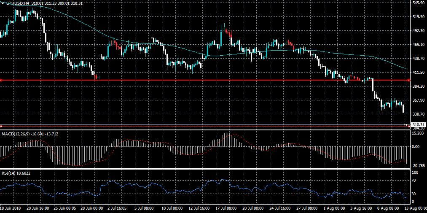The height and width of the screenshot is (213, 427).
Task: Click the RSI(14) 18.6022 indicator label
Action: pyautogui.click(x=16, y=173)
